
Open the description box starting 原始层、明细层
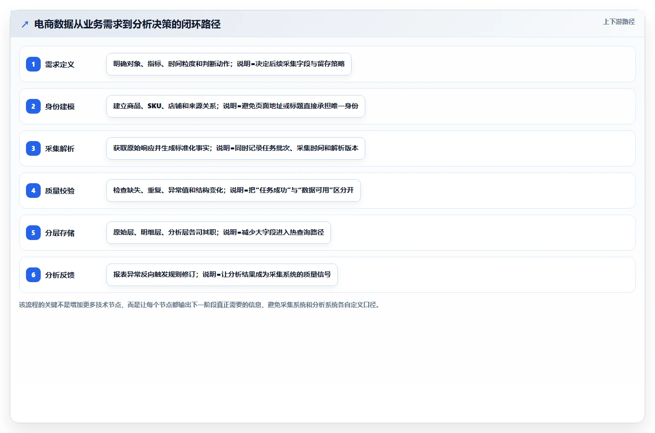(219, 233)
